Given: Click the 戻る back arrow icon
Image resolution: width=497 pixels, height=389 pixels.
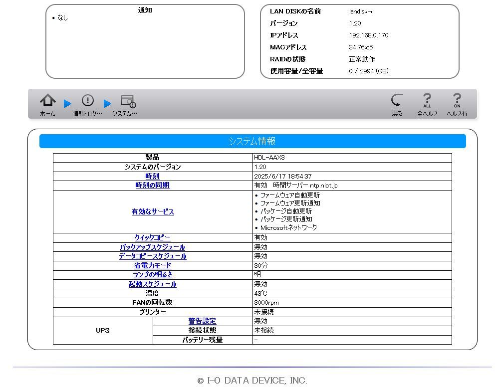Looking at the screenshot, I should 397,100.
